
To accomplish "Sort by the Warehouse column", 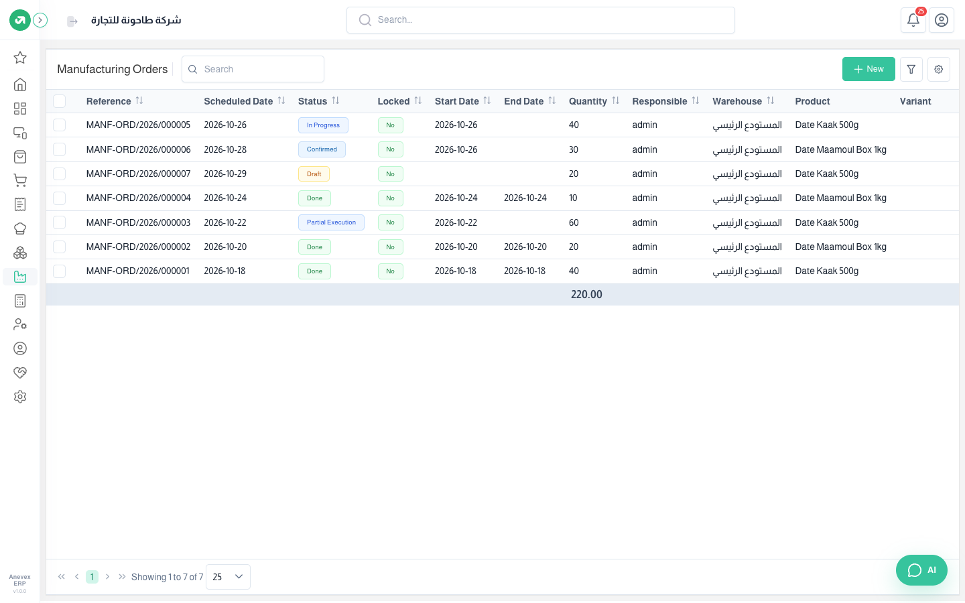I will coord(771,100).
